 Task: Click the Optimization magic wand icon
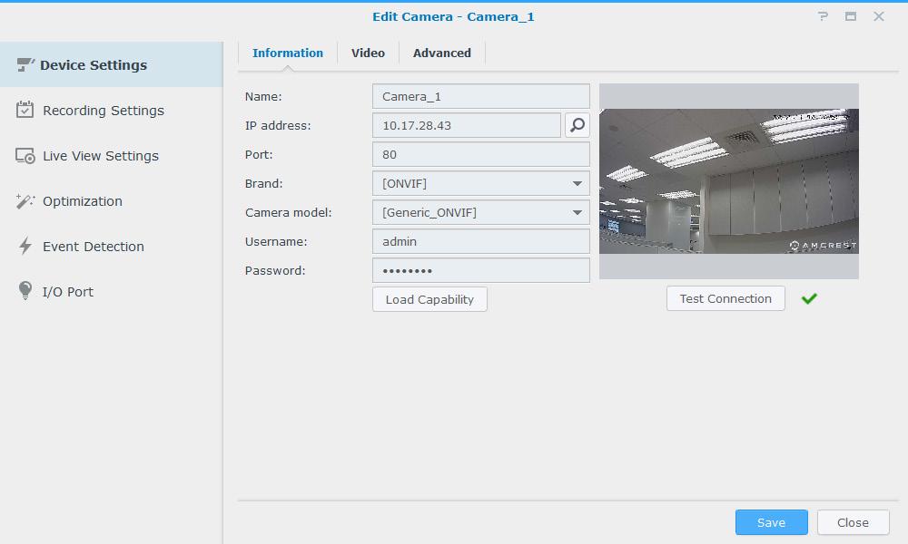(25, 200)
